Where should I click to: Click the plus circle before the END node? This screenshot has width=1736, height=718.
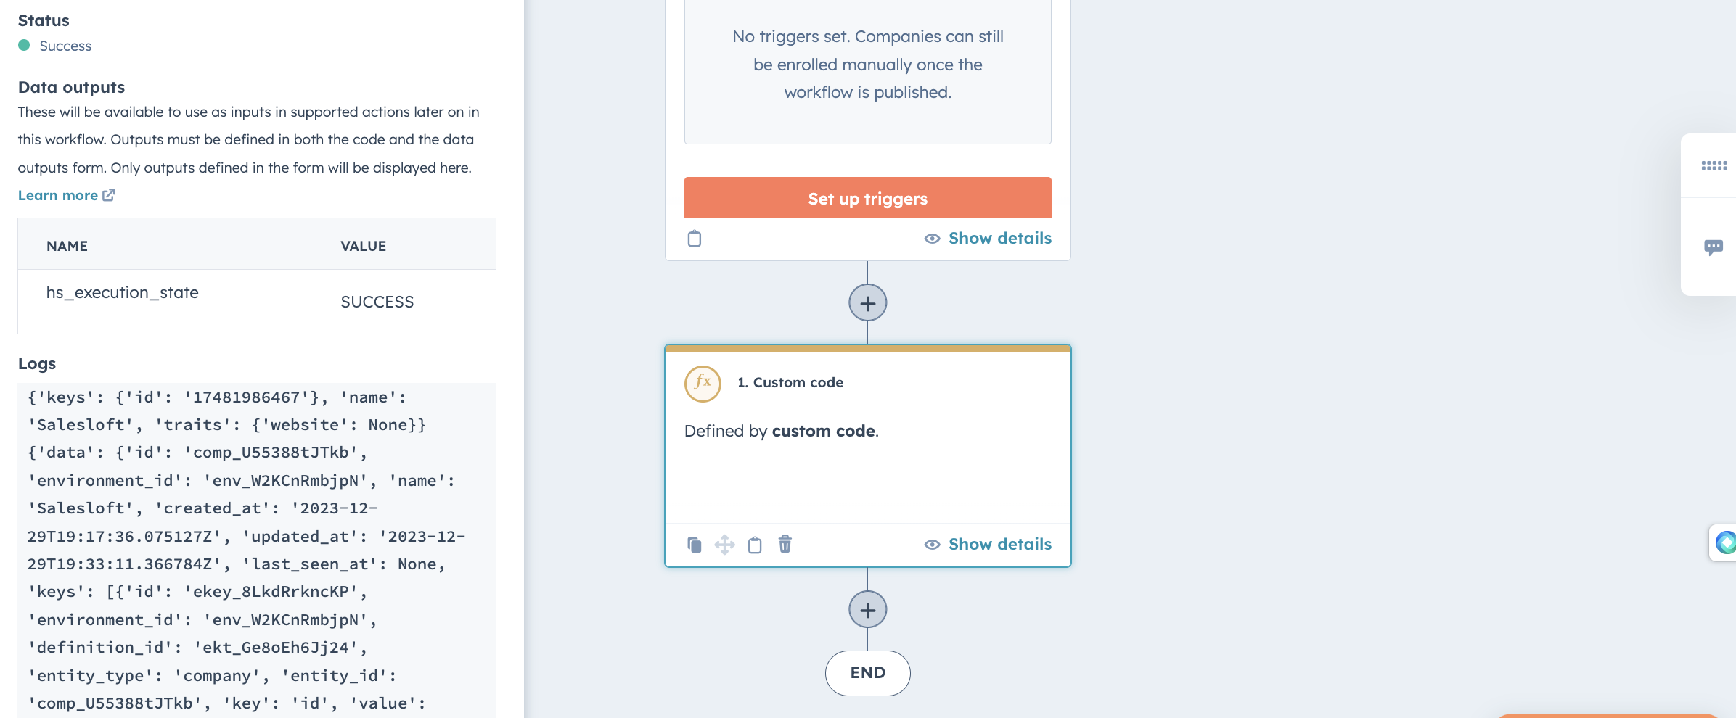click(867, 610)
